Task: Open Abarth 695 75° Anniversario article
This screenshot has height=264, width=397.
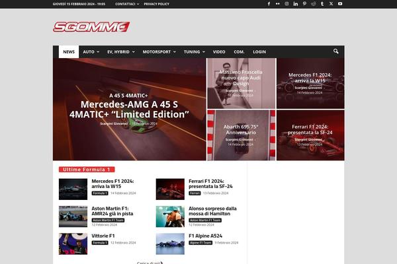Action: tap(241, 129)
